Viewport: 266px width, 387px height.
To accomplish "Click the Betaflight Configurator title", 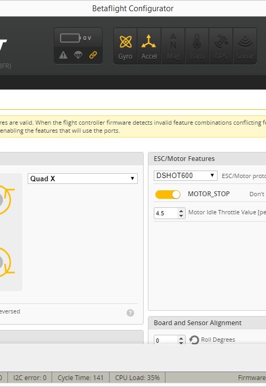I will (x=133, y=9).
